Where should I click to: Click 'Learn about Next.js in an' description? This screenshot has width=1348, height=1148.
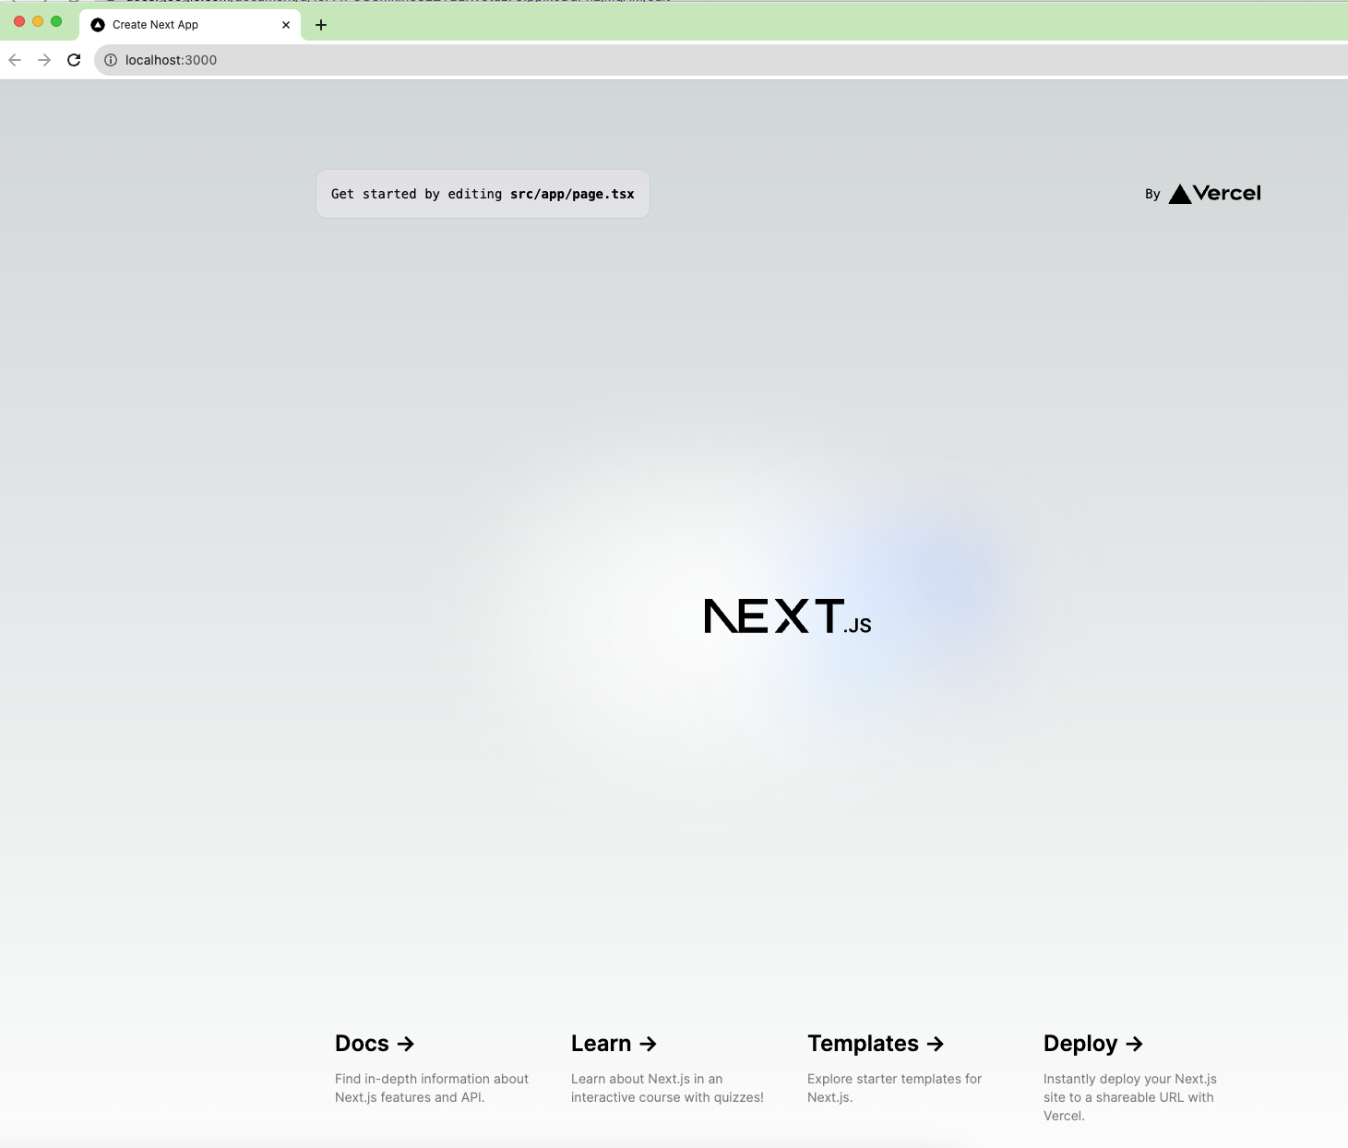[x=647, y=1079]
